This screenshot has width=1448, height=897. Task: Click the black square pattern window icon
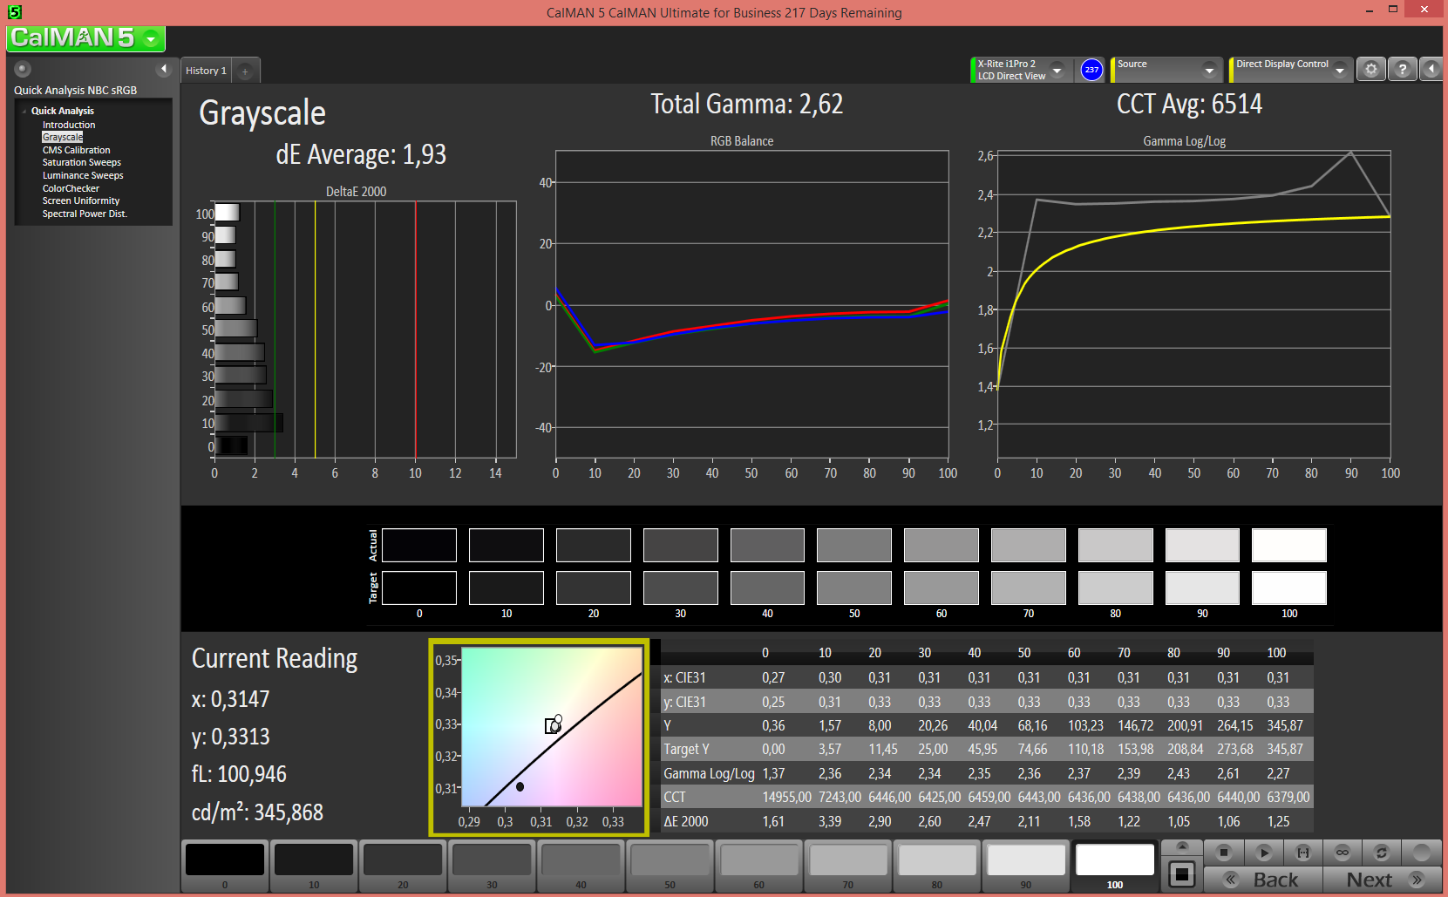pyautogui.click(x=1182, y=873)
